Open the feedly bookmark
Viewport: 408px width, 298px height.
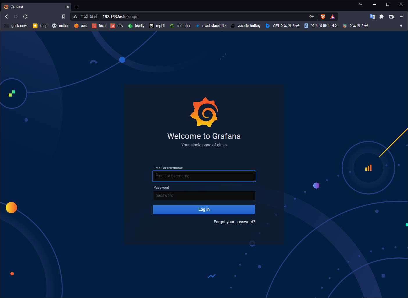[136, 26]
